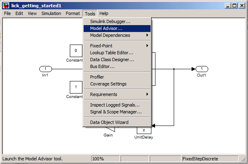Open the Model Advisor menu entry

[x=117, y=29]
